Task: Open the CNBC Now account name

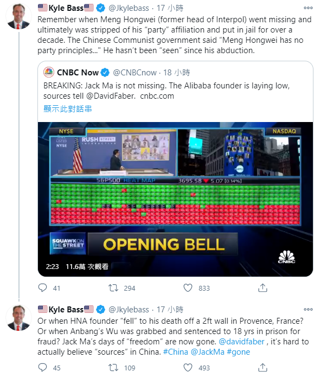Action: pyautogui.click(x=78, y=72)
